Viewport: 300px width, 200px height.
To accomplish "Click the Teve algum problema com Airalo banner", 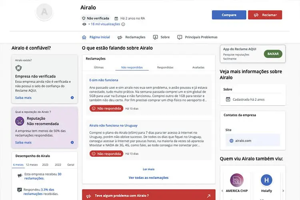I will [x=149, y=195].
